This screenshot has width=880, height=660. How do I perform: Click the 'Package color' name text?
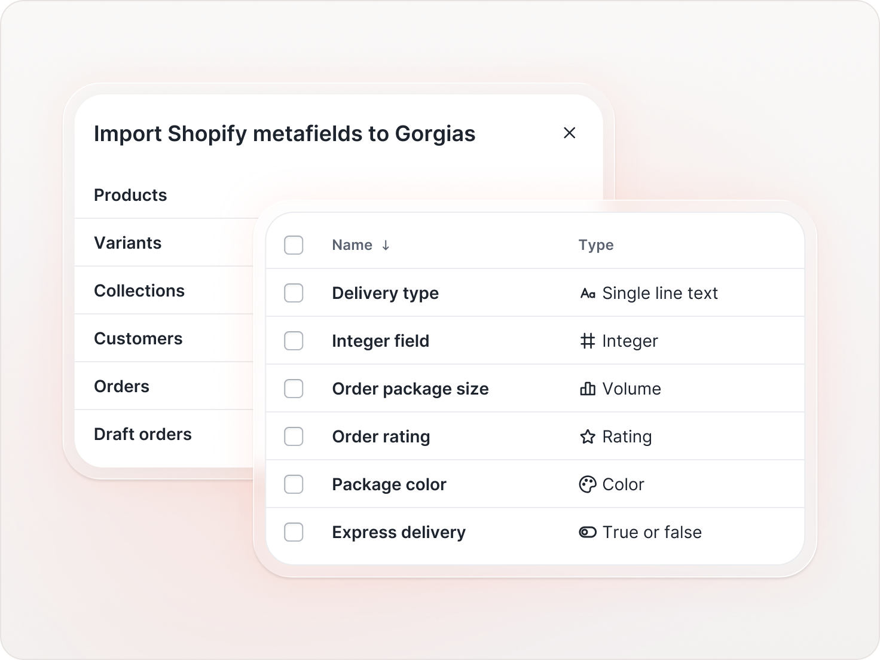(389, 484)
